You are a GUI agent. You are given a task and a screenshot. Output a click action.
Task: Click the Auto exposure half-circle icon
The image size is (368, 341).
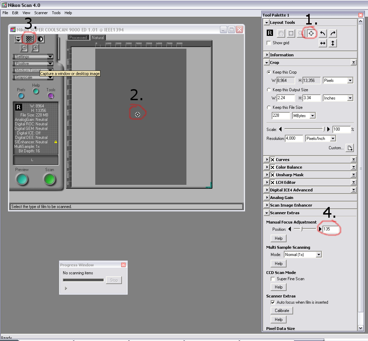coord(40,39)
